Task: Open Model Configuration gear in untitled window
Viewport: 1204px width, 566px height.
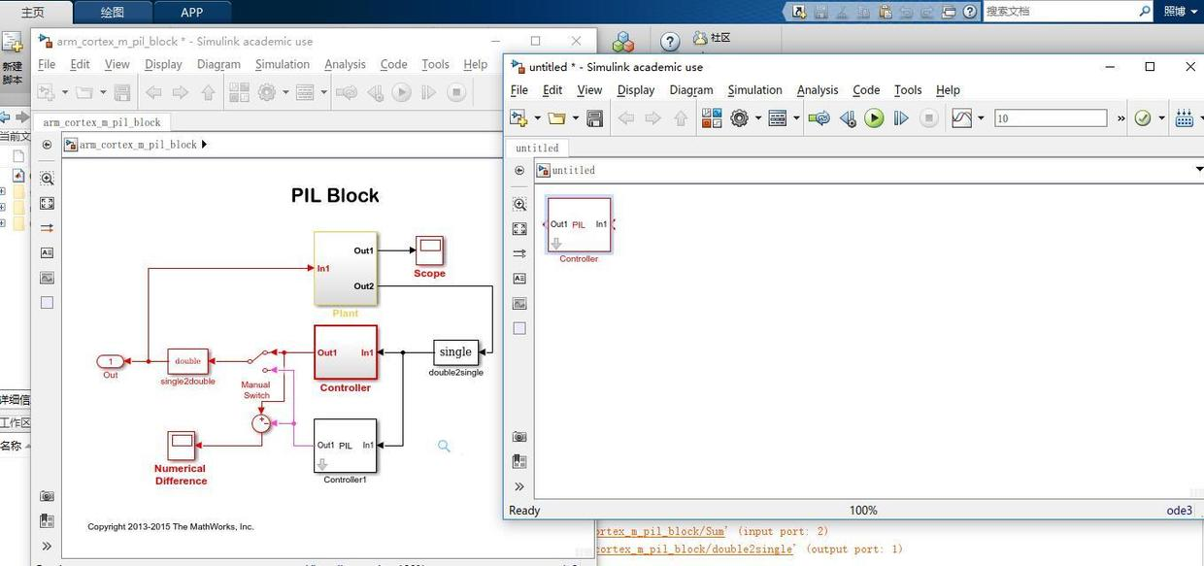Action: (x=740, y=118)
